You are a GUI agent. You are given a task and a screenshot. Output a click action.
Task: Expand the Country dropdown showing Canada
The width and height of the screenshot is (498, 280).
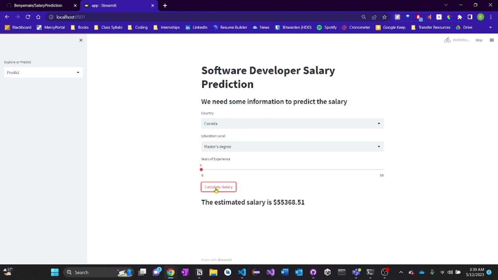coord(292,124)
